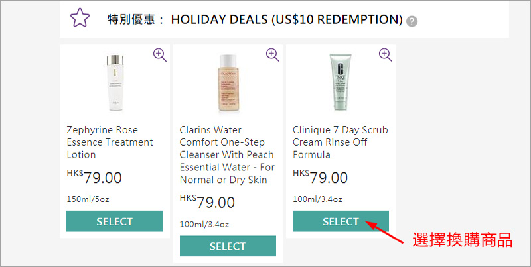The width and height of the screenshot is (531, 267).
Task: Click the HK$79.00 price of Clinique scrub
Action: 320,178
